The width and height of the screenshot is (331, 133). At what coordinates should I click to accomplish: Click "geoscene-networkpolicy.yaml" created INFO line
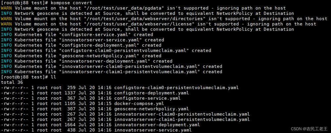[81, 56]
